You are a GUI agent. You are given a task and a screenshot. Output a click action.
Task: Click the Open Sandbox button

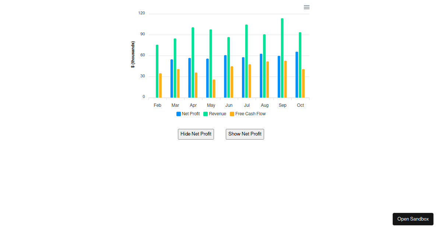pyautogui.click(x=413, y=219)
